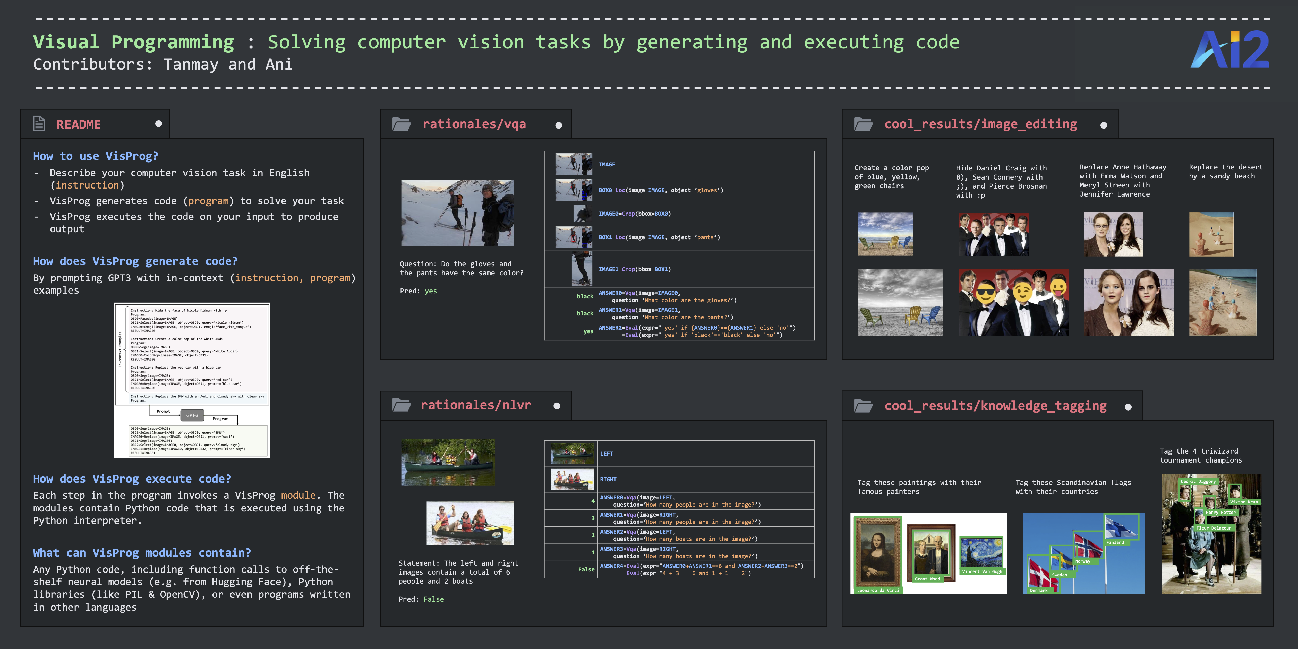Click the Scandinavian flags image

pyautogui.click(x=1084, y=553)
